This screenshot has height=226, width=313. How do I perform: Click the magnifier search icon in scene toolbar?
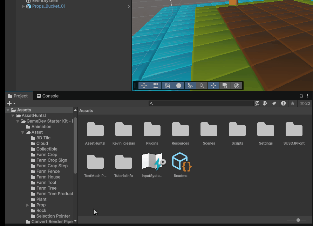tap(202, 86)
